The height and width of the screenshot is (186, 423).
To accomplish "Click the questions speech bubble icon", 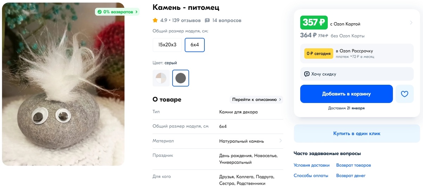I will [207, 21].
